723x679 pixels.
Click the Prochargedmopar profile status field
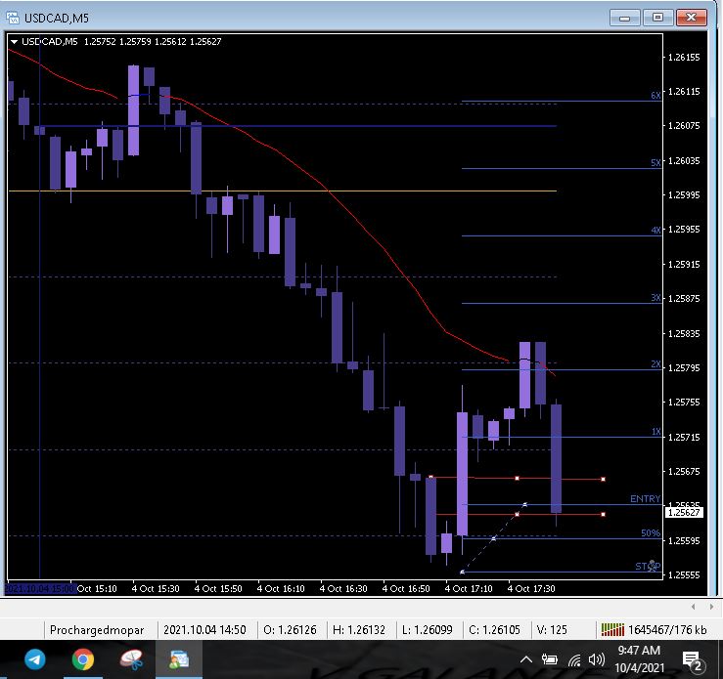97,630
